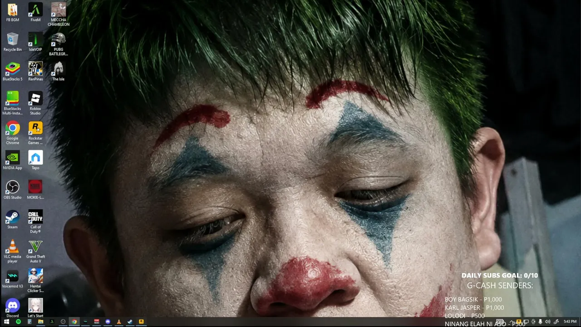Select the Roblox Studio desktop shortcut
This screenshot has width=581, height=327.
(x=35, y=103)
